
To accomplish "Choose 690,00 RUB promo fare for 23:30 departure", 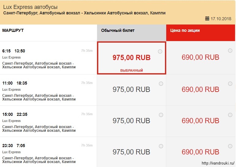I will tap(200, 152).
